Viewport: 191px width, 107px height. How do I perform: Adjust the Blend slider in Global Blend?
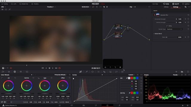pos(172,37)
